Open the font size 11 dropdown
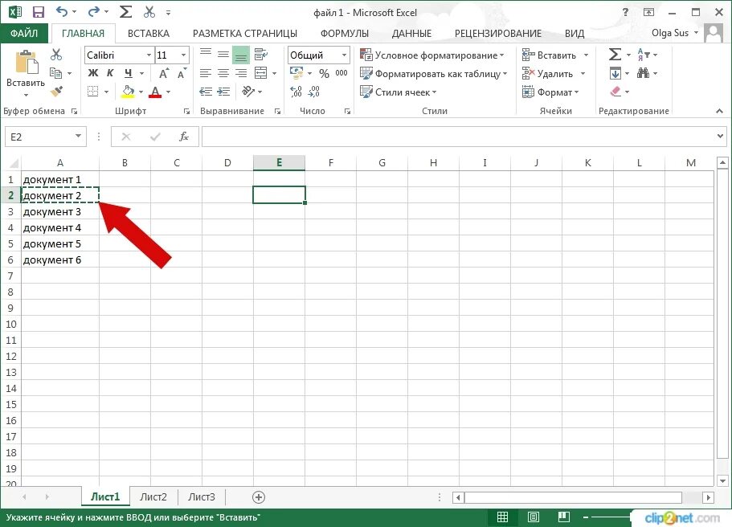This screenshot has width=732, height=527. (x=183, y=55)
